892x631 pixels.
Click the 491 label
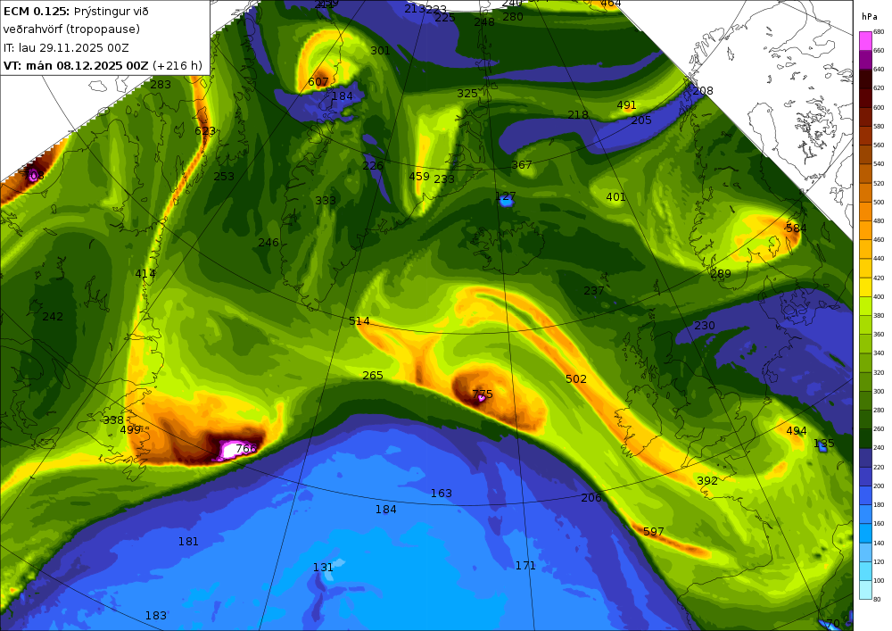[x=626, y=105]
